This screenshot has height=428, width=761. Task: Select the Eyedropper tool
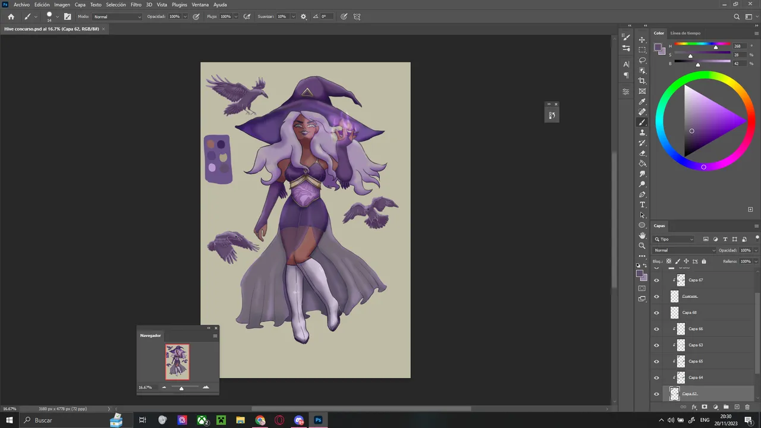642,102
